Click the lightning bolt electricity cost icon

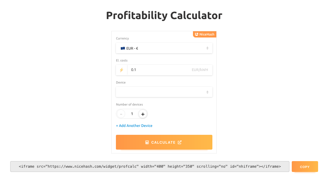(122, 70)
